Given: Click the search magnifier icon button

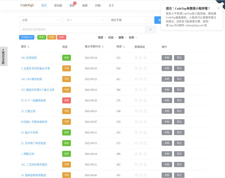Looking at the screenshot, I should click(x=150, y=29).
